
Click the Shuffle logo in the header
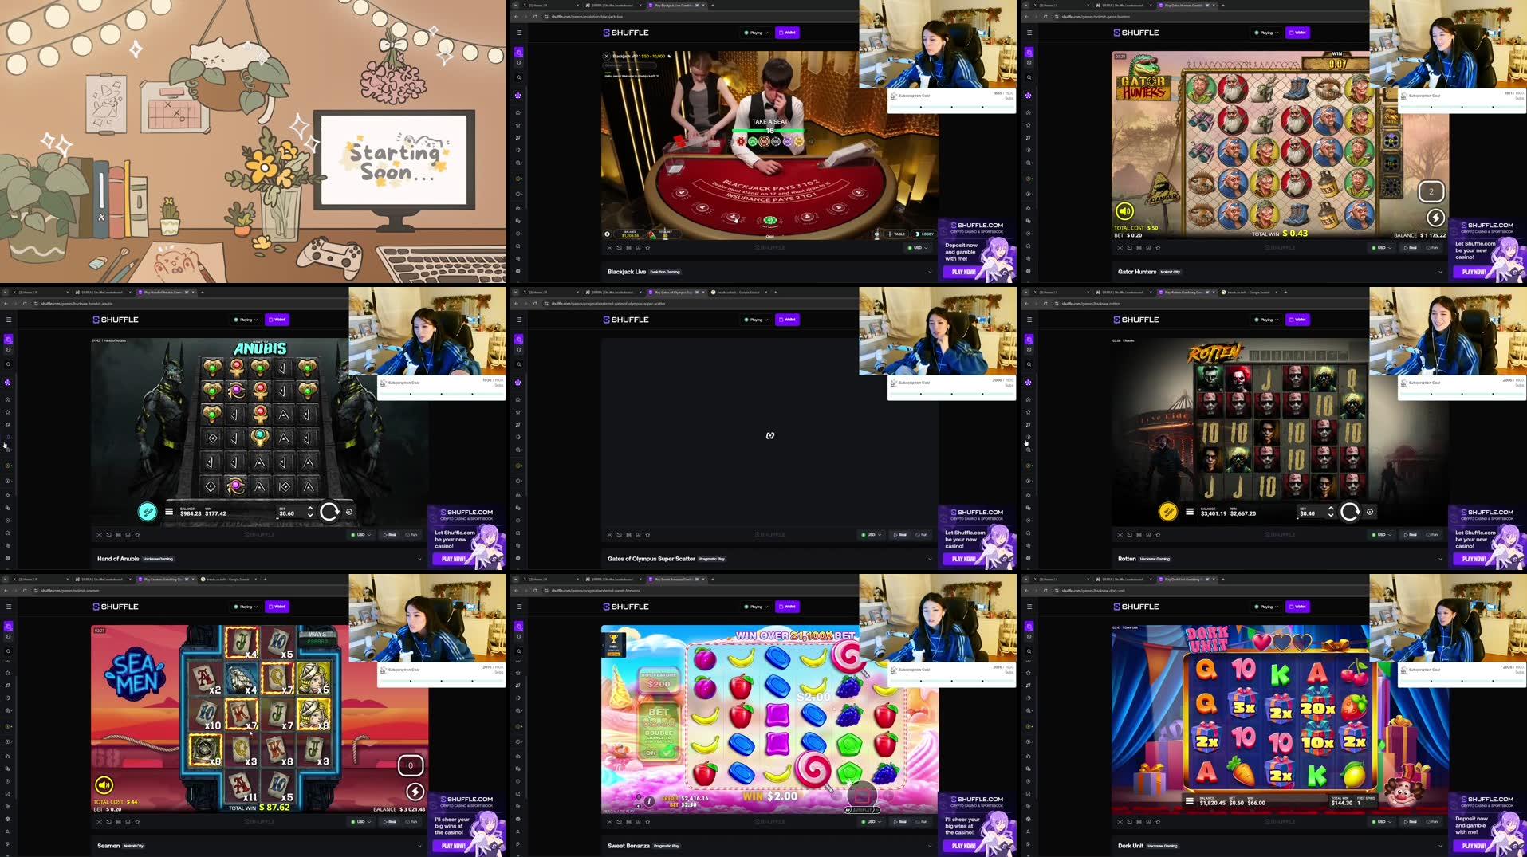click(x=627, y=33)
